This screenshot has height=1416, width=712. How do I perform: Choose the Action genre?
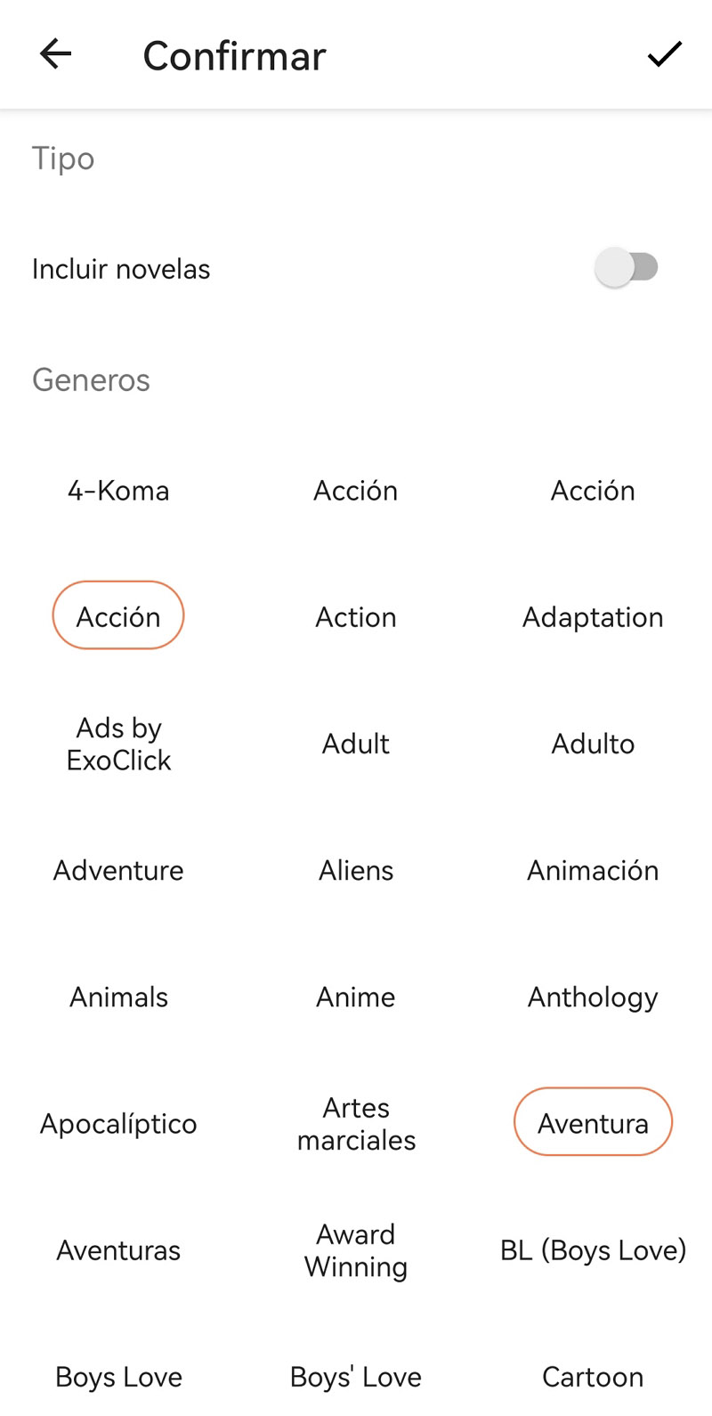(x=356, y=617)
